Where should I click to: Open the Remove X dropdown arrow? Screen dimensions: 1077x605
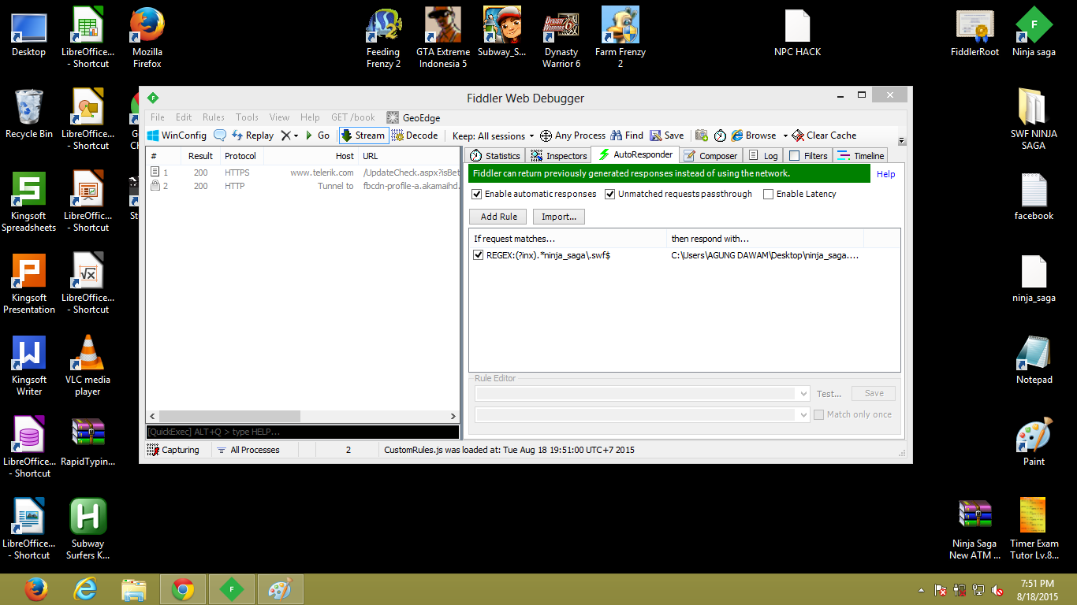296,136
